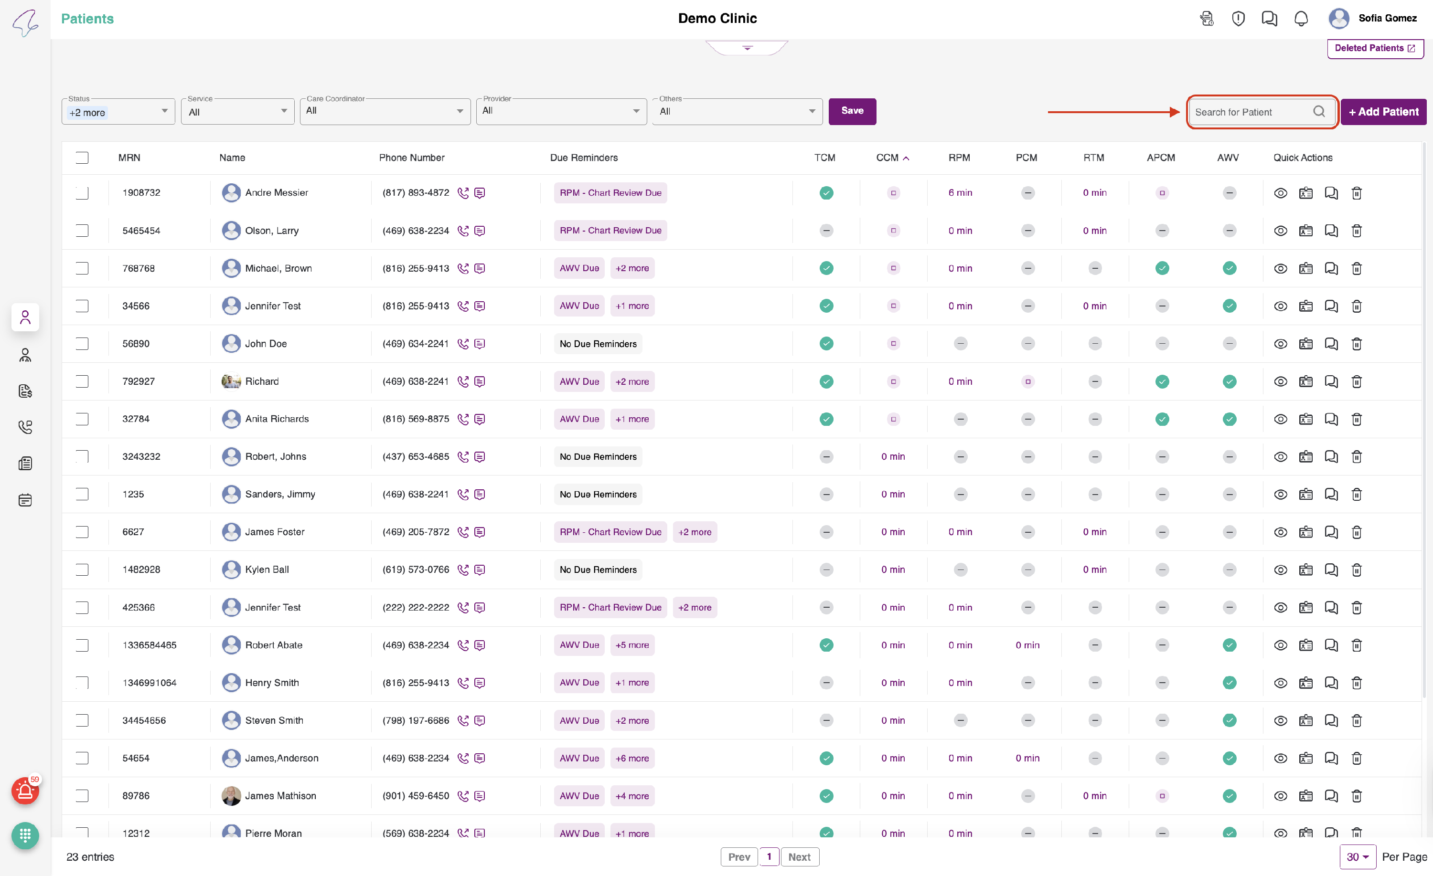1433x876 pixels.
Task: Open chat quick action for Richard's row
Action: point(1331,382)
